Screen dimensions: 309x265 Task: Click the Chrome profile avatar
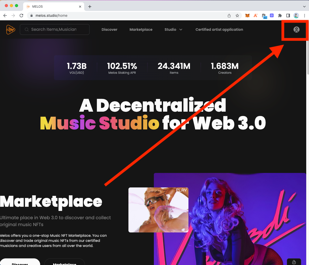click(x=296, y=16)
